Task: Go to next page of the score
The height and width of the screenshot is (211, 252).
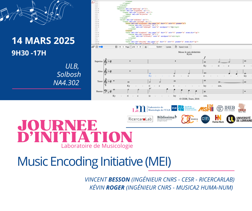Action: (x=137, y=47)
